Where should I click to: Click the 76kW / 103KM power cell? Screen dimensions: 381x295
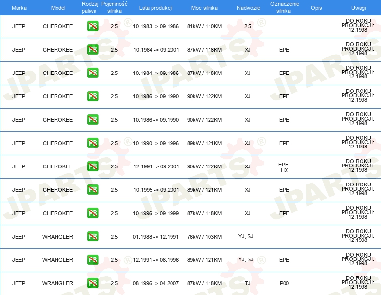204,237
